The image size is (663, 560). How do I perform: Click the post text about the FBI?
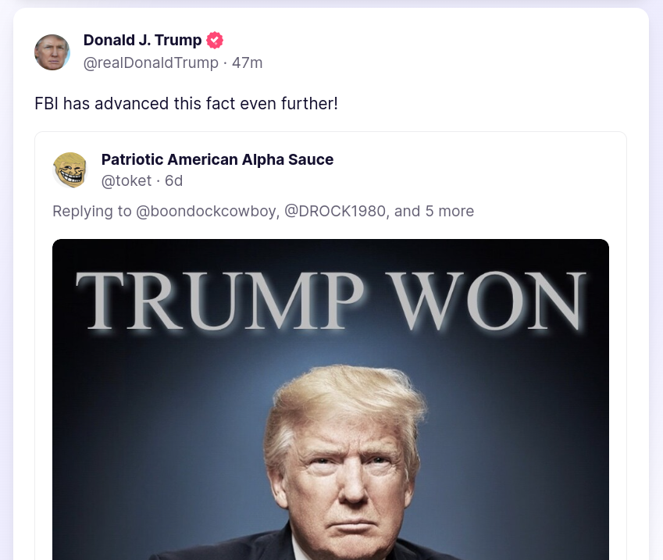(x=186, y=104)
